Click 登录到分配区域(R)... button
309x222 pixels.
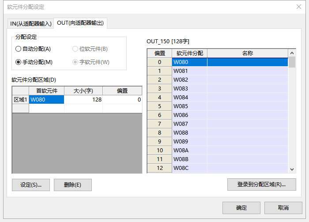[x=261, y=184]
